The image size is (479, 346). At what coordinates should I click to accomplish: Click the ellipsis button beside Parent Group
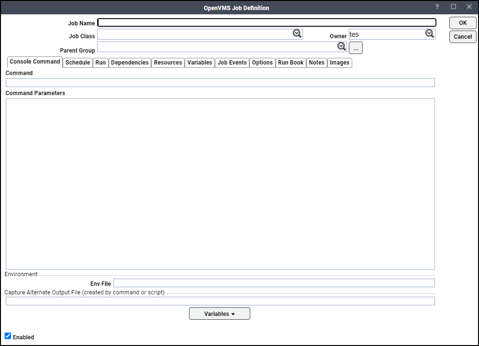pyautogui.click(x=356, y=48)
